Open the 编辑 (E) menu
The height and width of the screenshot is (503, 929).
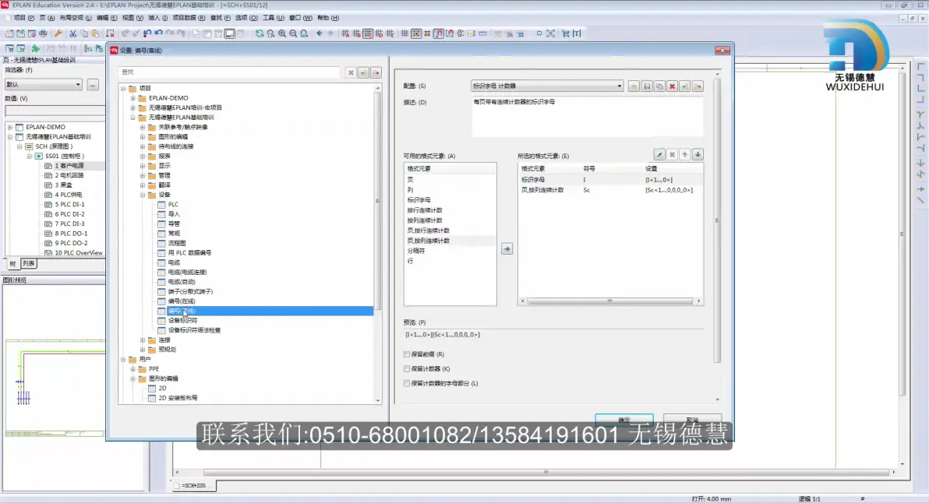coord(107,18)
